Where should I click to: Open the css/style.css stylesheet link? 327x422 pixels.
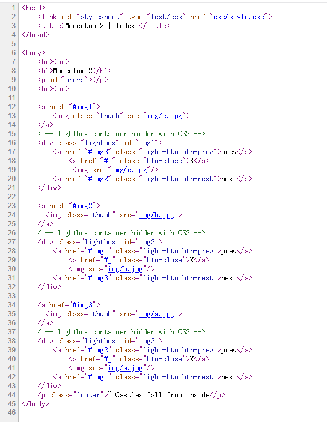click(x=238, y=17)
